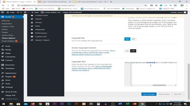The height and width of the screenshot is (106, 190).
Task: Switch to The Journey of WordPress tab
Action: click(x=90, y=2)
